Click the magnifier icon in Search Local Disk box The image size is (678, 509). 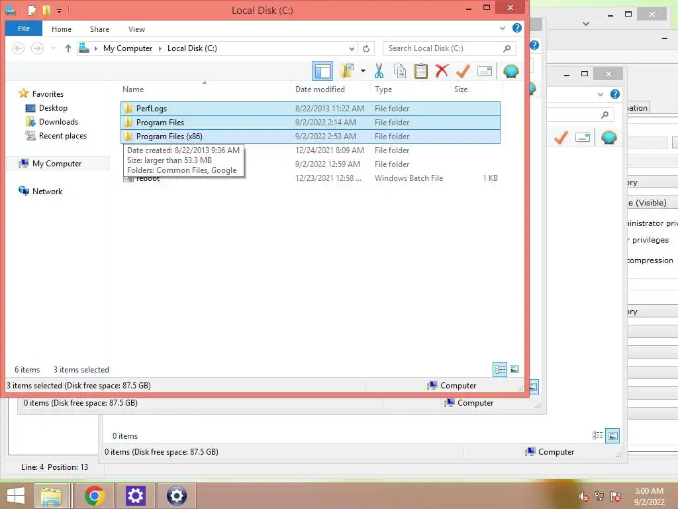tap(507, 48)
